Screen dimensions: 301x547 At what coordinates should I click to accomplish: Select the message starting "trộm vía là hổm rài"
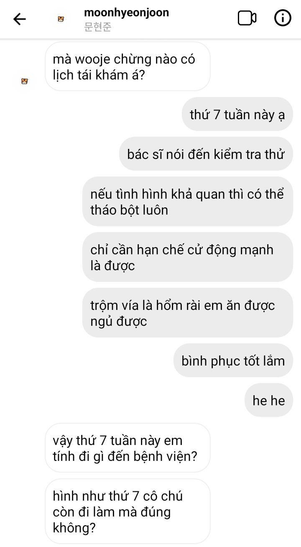click(x=187, y=313)
